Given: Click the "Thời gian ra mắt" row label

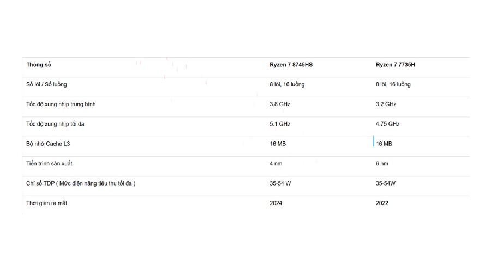Looking at the screenshot, I should pyautogui.click(x=47, y=203).
